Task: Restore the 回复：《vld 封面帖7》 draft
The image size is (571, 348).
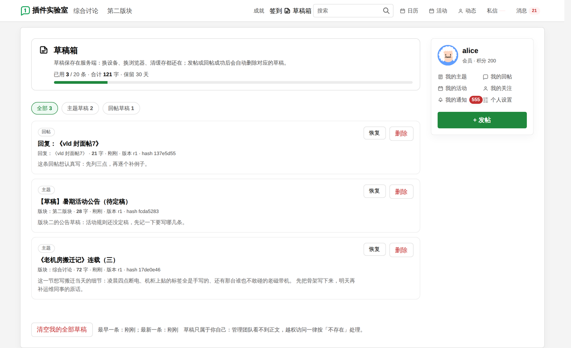Action: tap(375, 133)
